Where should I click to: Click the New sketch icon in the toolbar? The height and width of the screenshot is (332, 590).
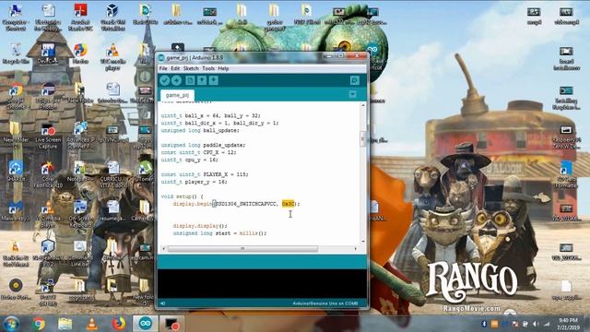point(190,80)
